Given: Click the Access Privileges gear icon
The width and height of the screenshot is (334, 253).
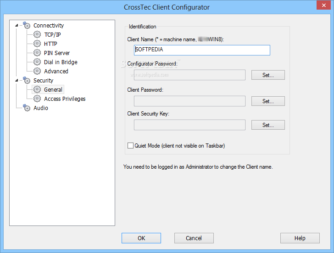Looking at the screenshot, I should [37, 99].
